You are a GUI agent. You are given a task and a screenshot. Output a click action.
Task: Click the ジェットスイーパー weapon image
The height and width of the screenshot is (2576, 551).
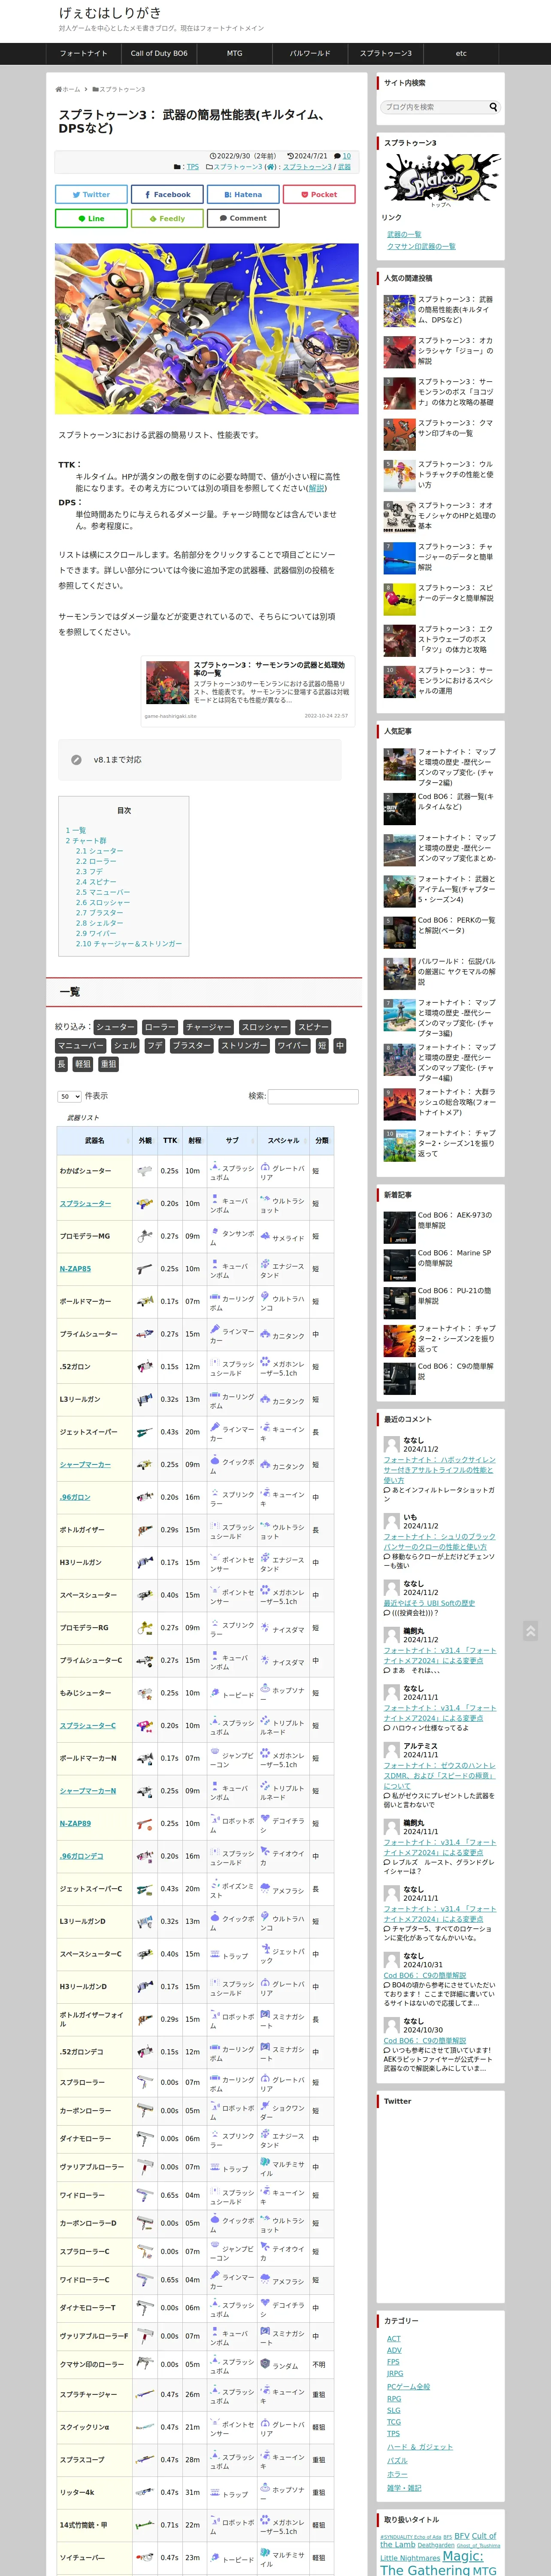click(145, 1431)
